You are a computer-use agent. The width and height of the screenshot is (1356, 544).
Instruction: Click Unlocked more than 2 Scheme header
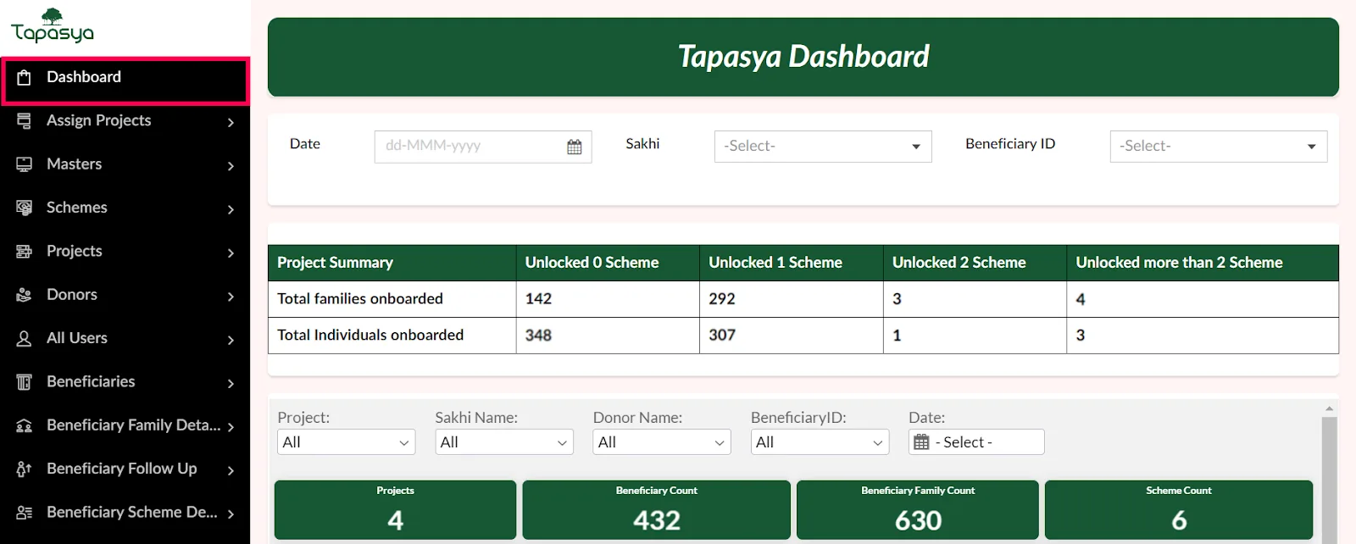[x=1203, y=263]
